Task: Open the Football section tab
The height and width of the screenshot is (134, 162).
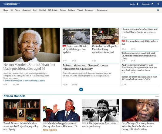Action: 43,10
